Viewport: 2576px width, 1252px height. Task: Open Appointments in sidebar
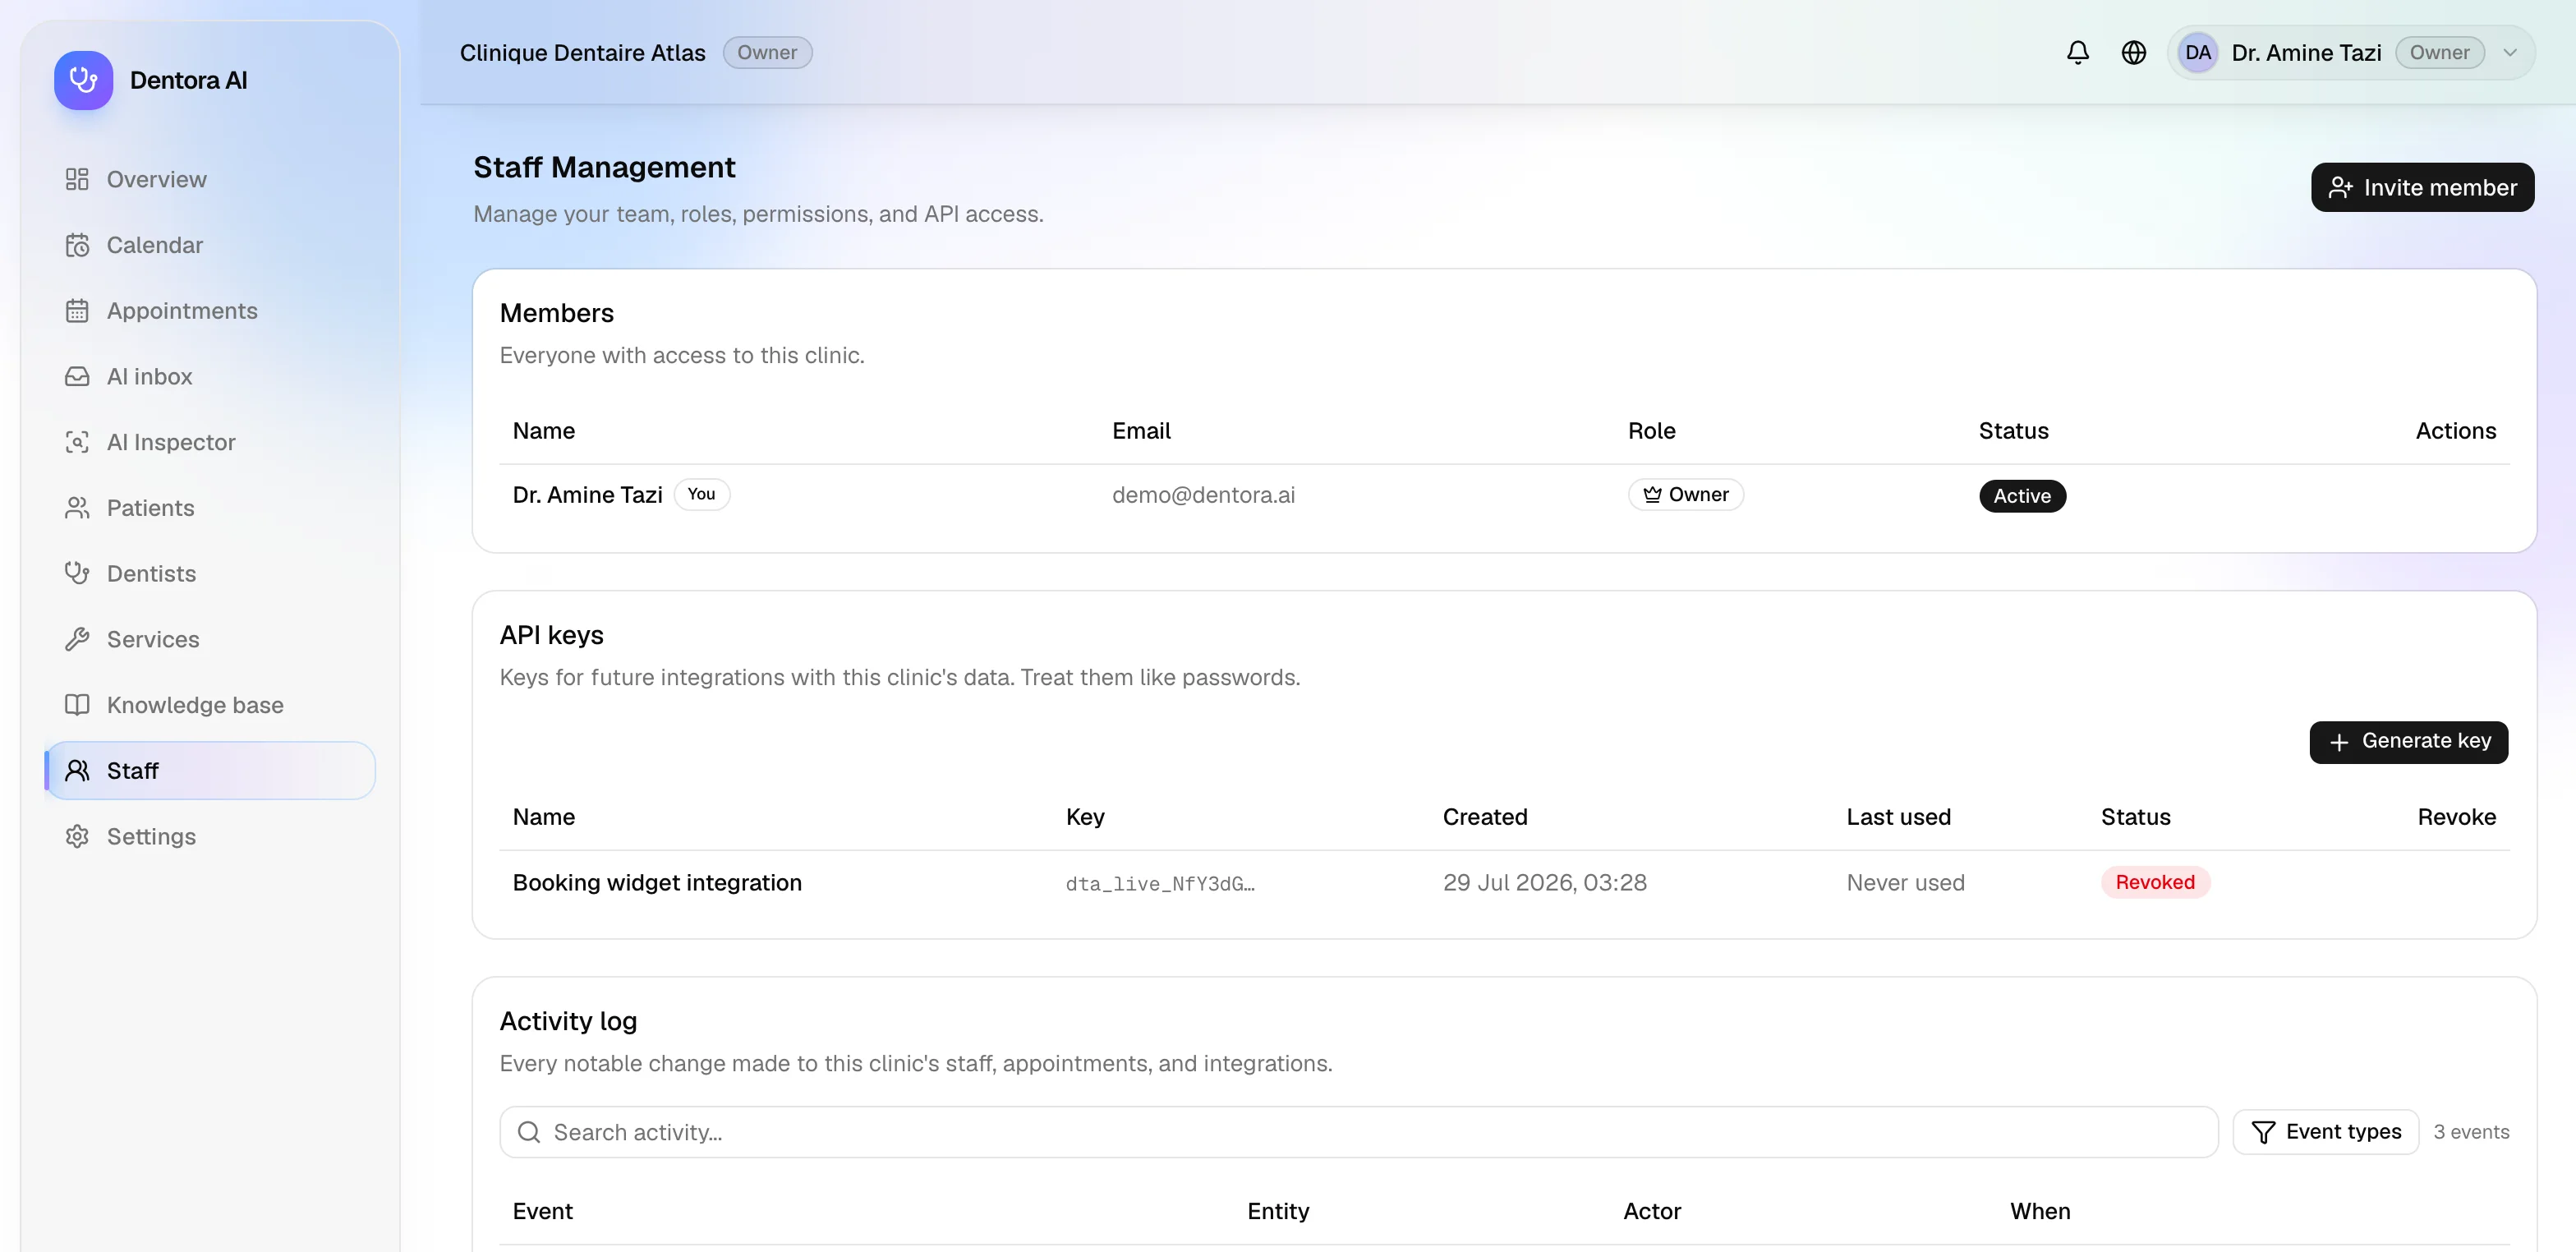click(x=210, y=311)
